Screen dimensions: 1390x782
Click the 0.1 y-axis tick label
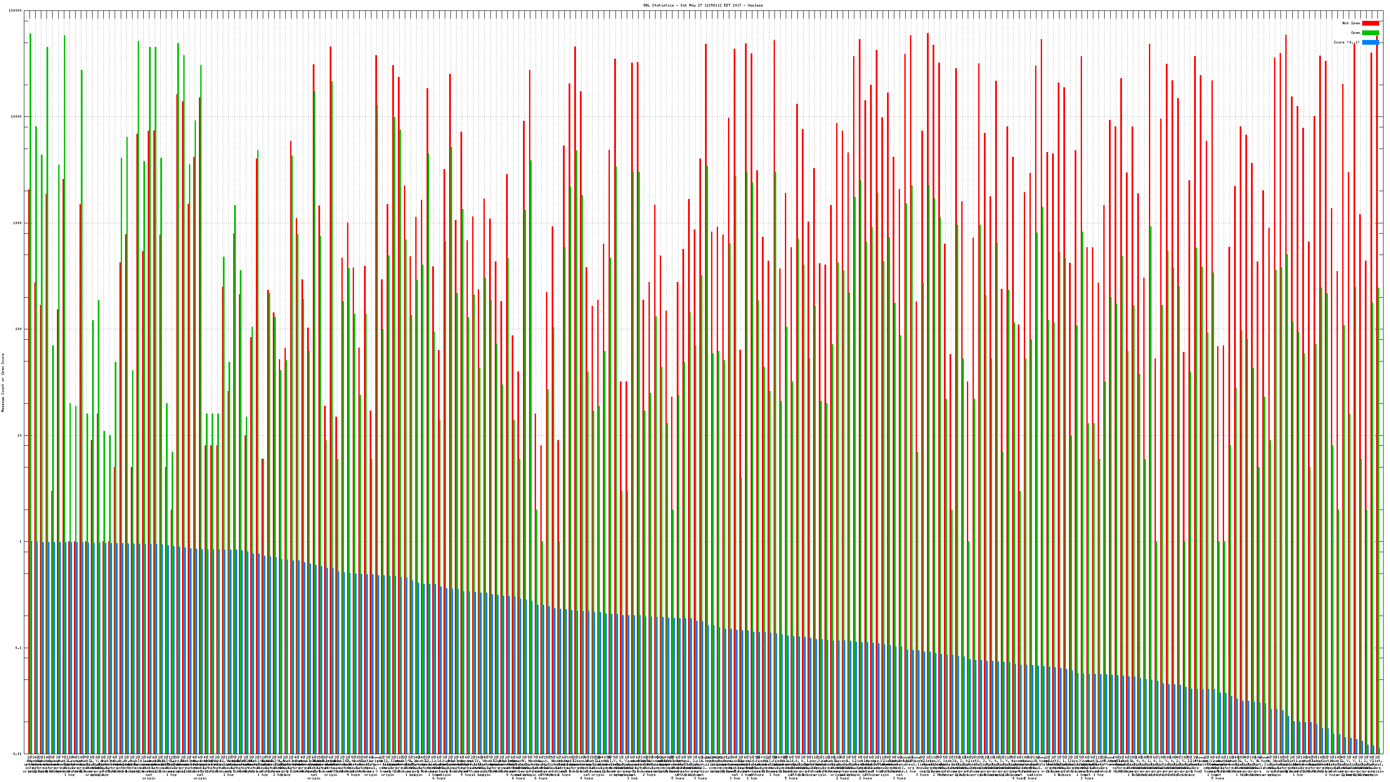(x=19, y=648)
